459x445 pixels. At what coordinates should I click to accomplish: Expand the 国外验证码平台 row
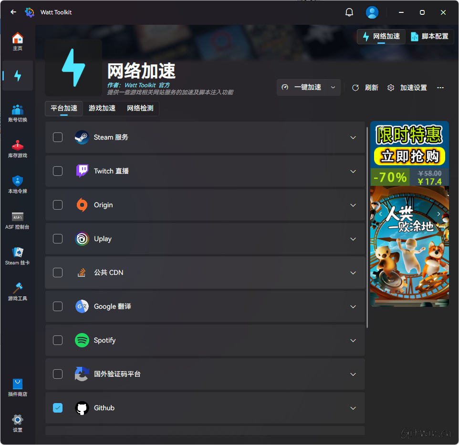click(353, 374)
